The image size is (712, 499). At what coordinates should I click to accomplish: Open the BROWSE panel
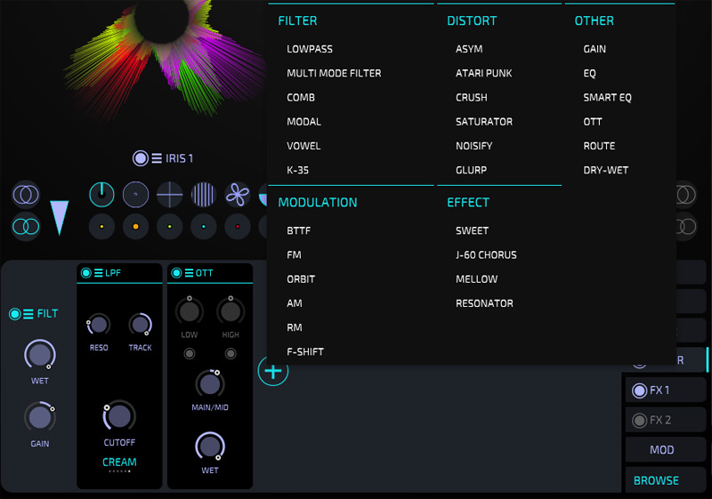point(656,480)
